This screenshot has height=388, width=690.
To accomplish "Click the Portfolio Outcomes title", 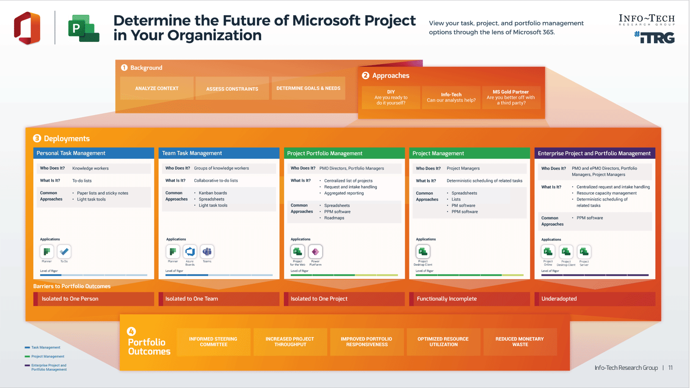I will [149, 347].
